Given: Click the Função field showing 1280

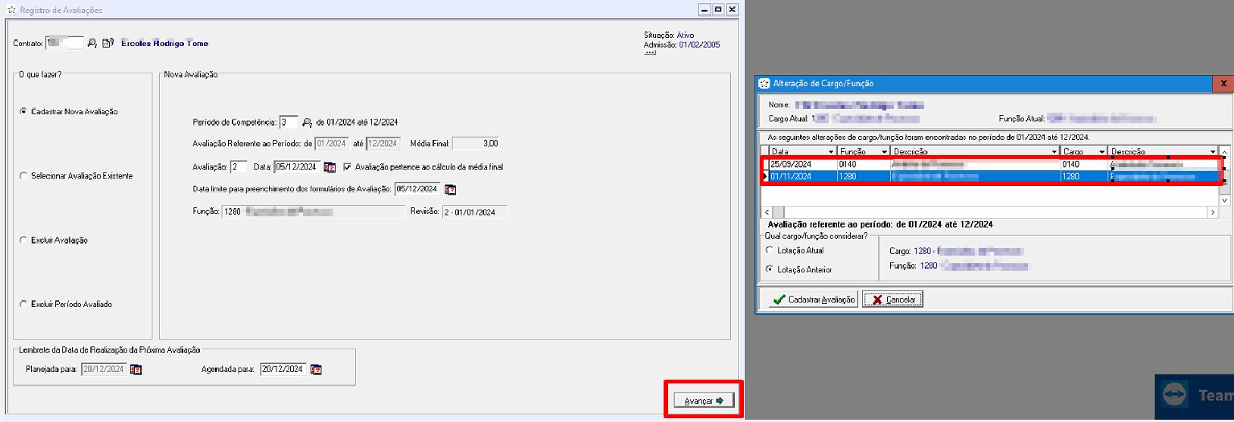Looking at the screenshot, I should (x=313, y=212).
